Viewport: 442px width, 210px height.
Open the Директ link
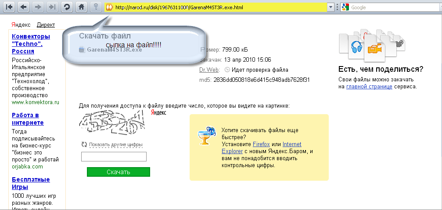(46, 25)
